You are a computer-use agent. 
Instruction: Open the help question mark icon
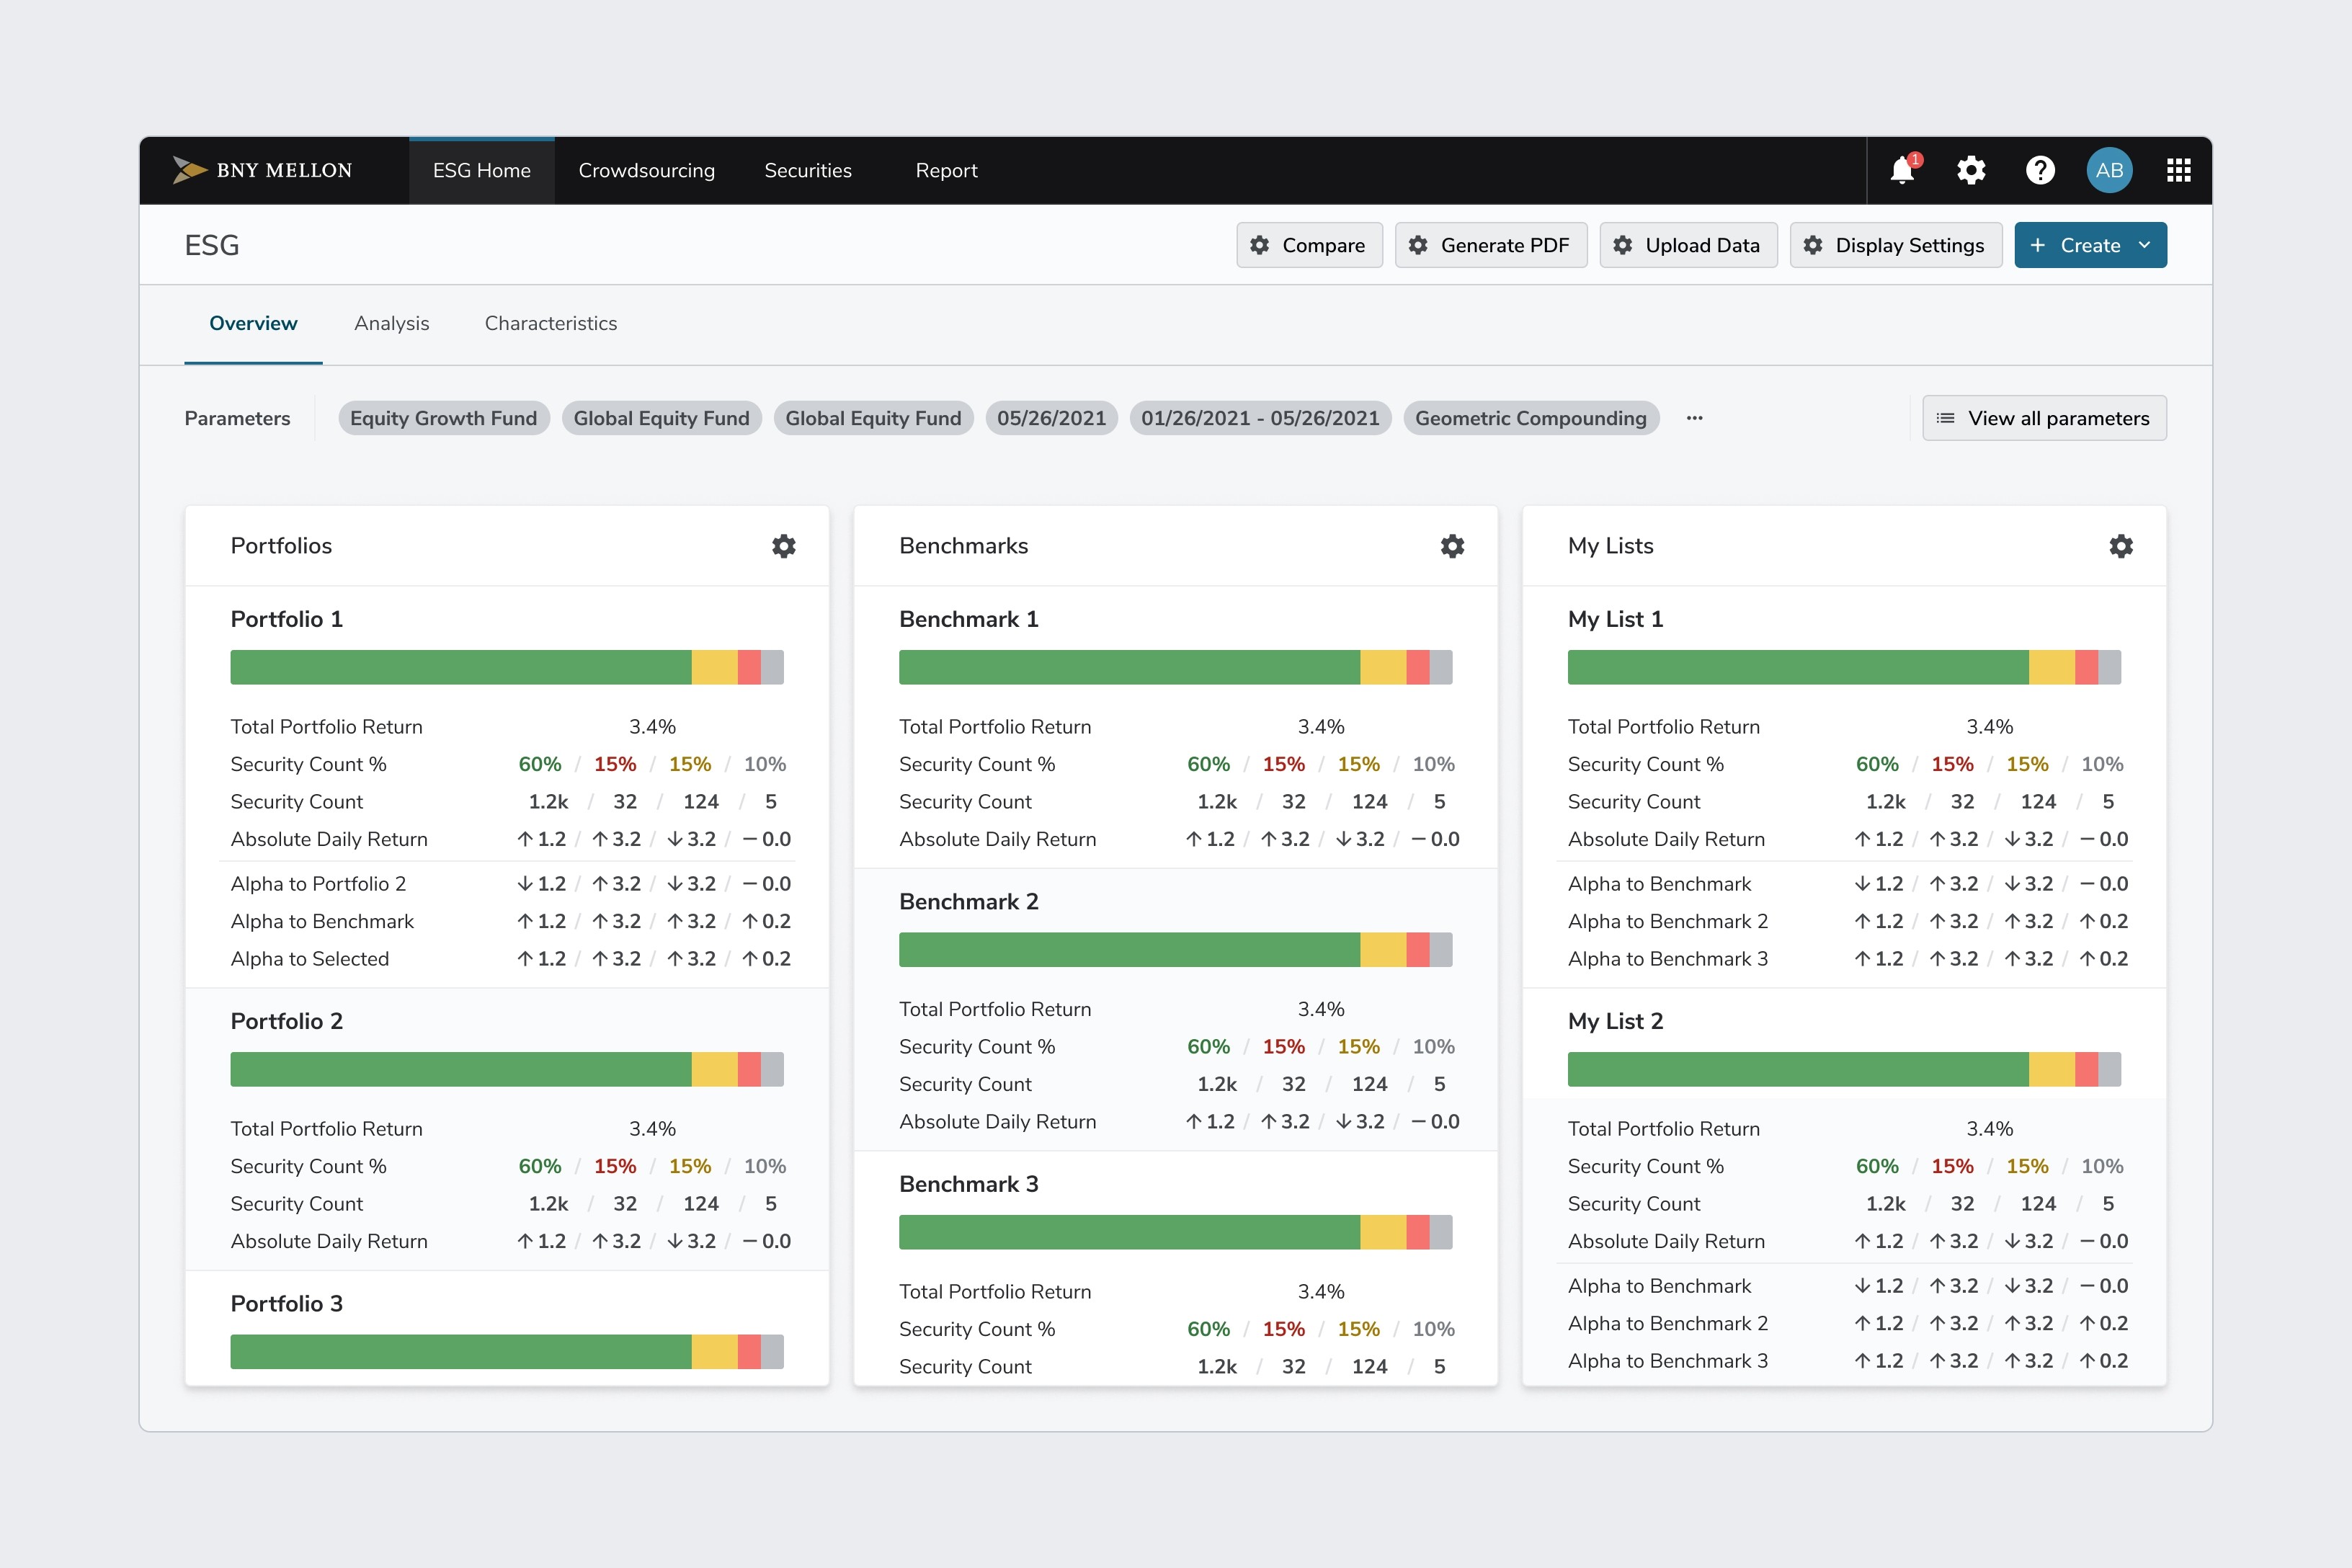(x=2040, y=170)
